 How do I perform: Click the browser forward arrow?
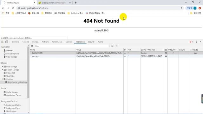coord(8,8)
